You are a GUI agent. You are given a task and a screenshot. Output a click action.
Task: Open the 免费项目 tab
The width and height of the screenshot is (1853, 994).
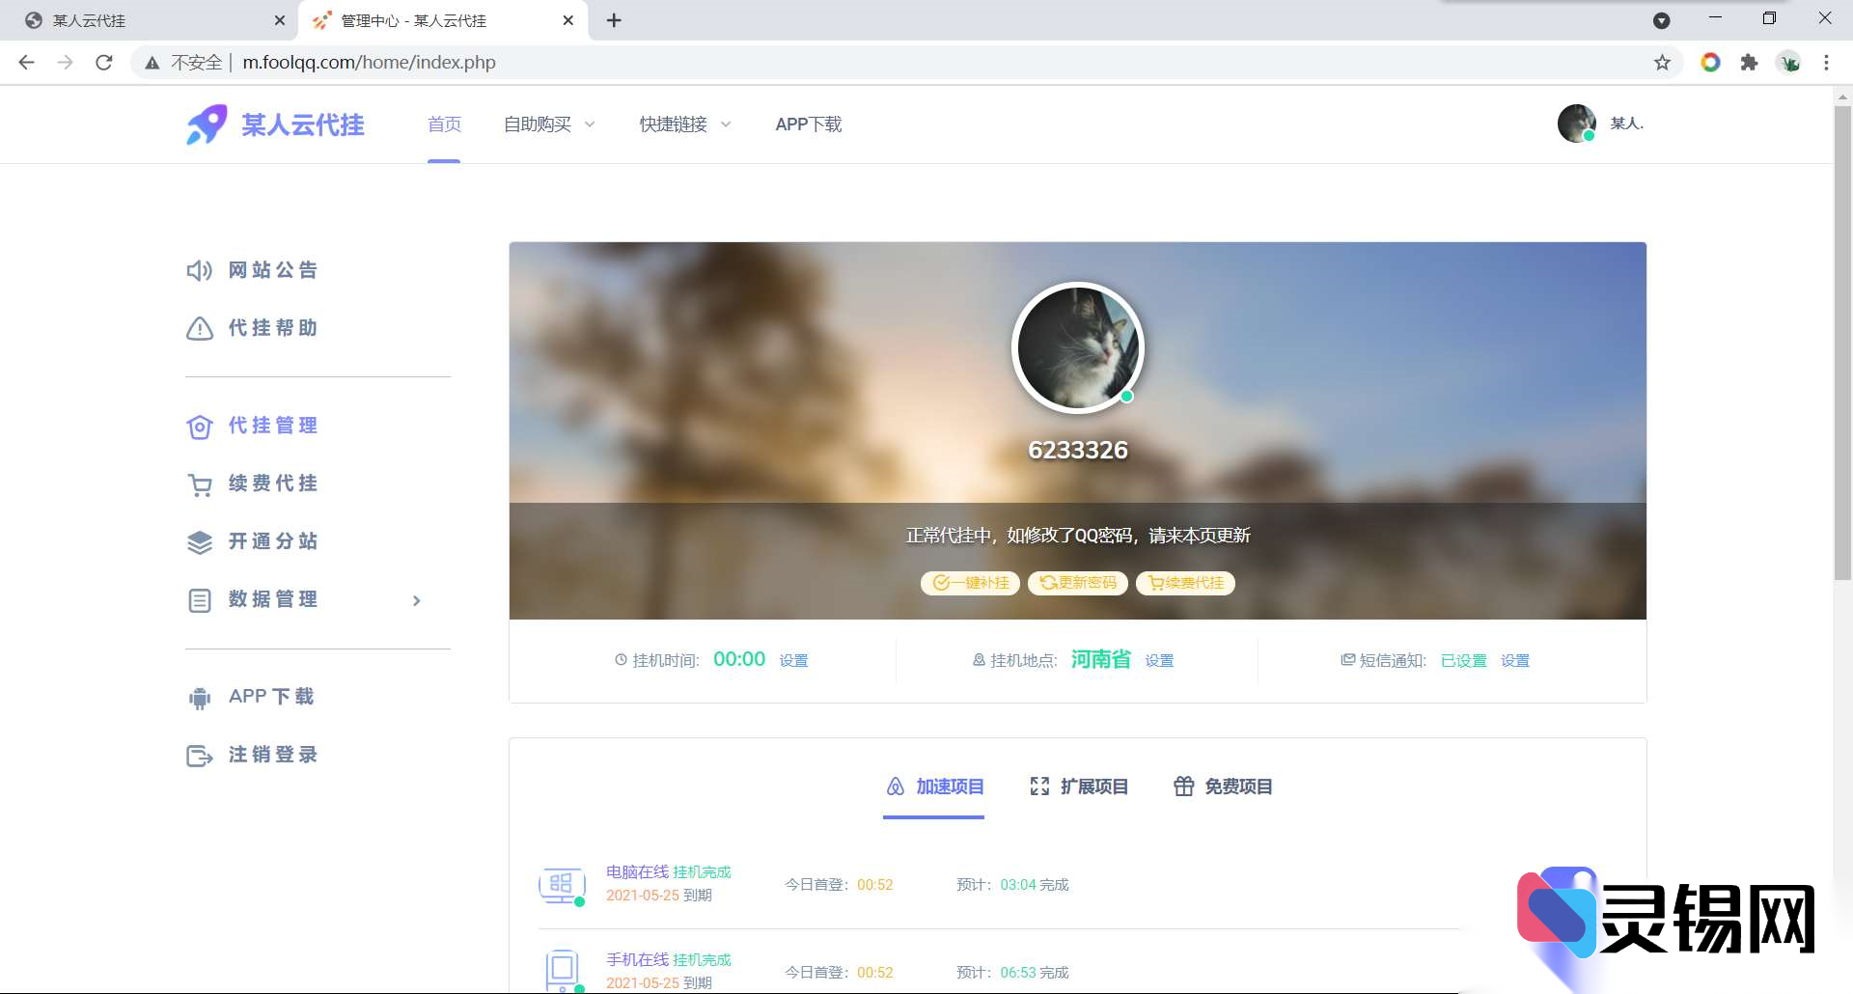(1222, 787)
